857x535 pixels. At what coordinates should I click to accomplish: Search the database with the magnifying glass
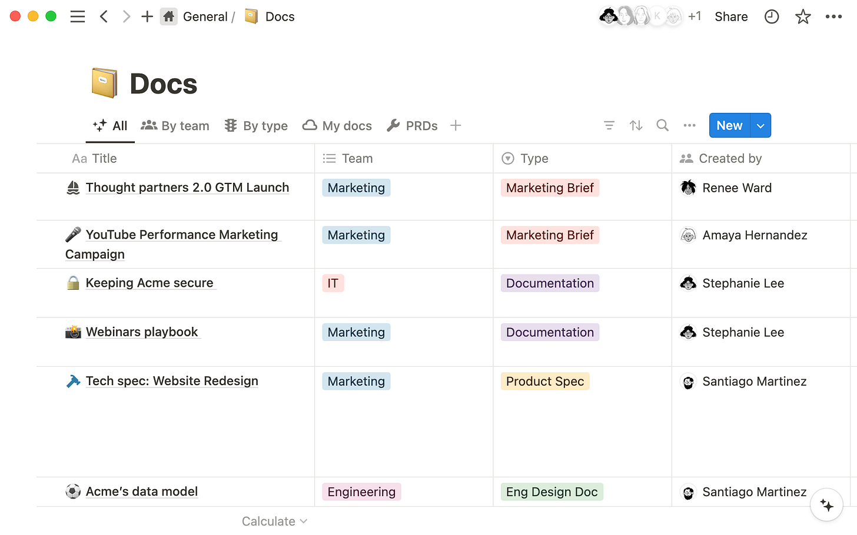point(662,125)
